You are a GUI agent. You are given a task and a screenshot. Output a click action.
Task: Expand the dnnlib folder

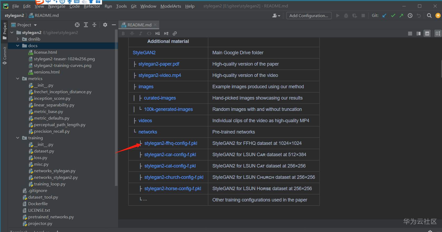[18, 39]
